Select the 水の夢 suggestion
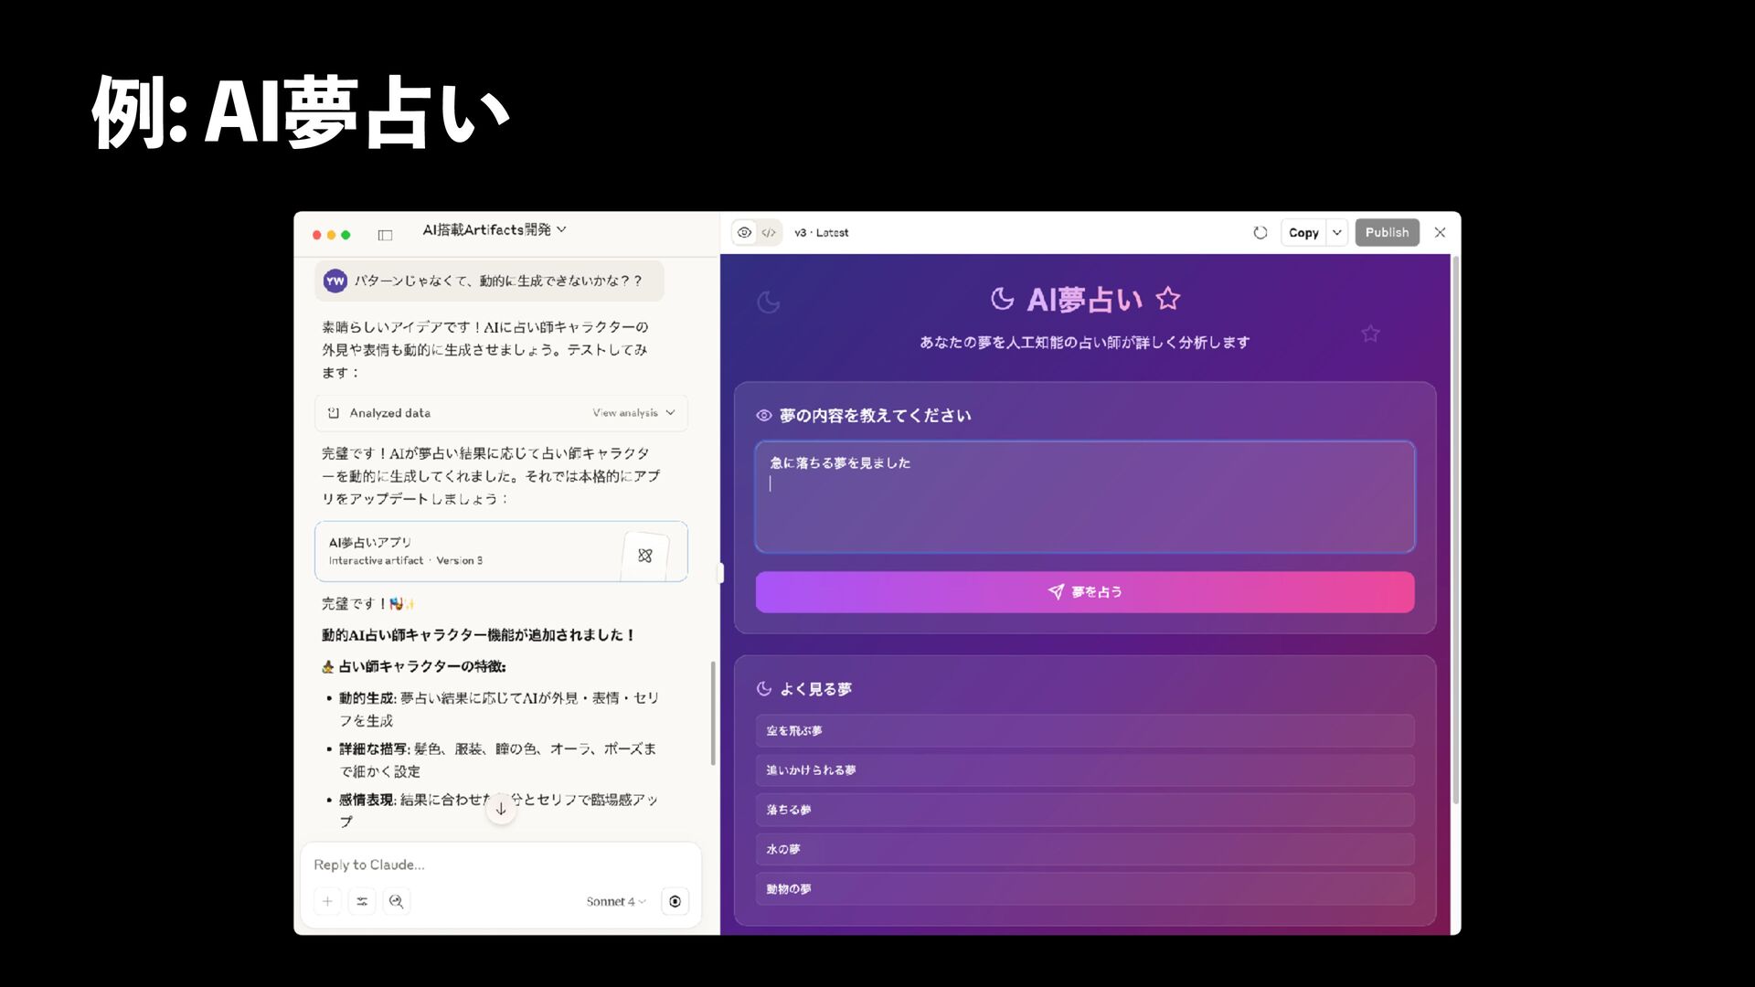Image resolution: width=1755 pixels, height=987 pixels. tap(1085, 849)
